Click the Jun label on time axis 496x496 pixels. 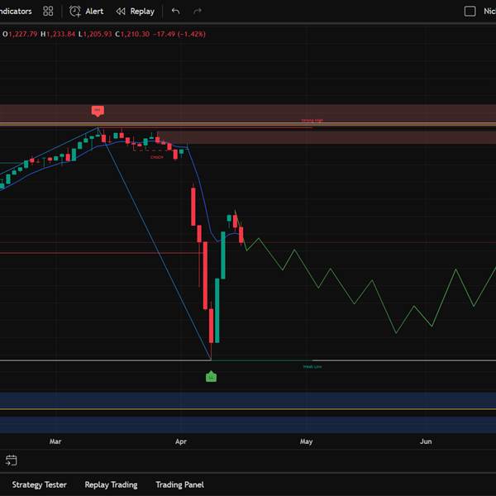[426, 441]
